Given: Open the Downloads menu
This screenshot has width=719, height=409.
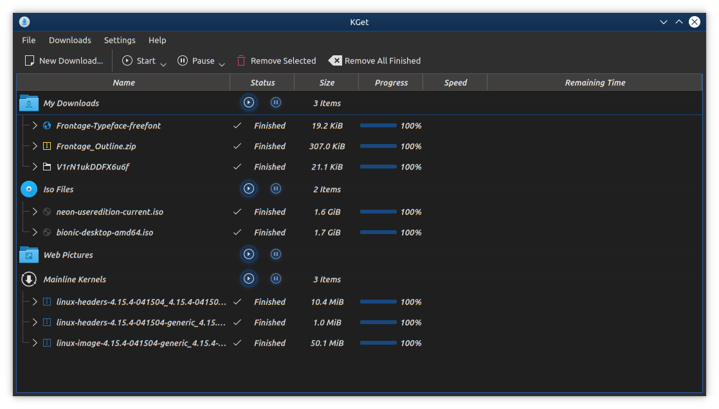Looking at the screenshot, I should (x=69, y=40).
